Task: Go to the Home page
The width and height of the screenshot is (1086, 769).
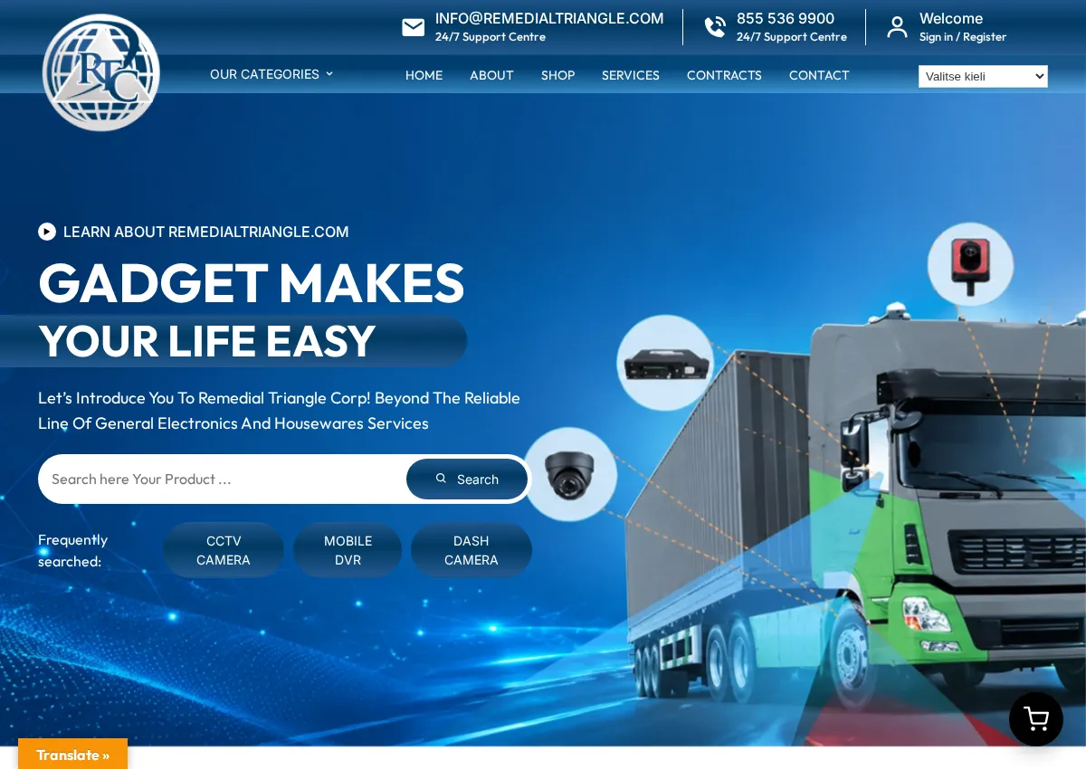Action: [424, 75]
